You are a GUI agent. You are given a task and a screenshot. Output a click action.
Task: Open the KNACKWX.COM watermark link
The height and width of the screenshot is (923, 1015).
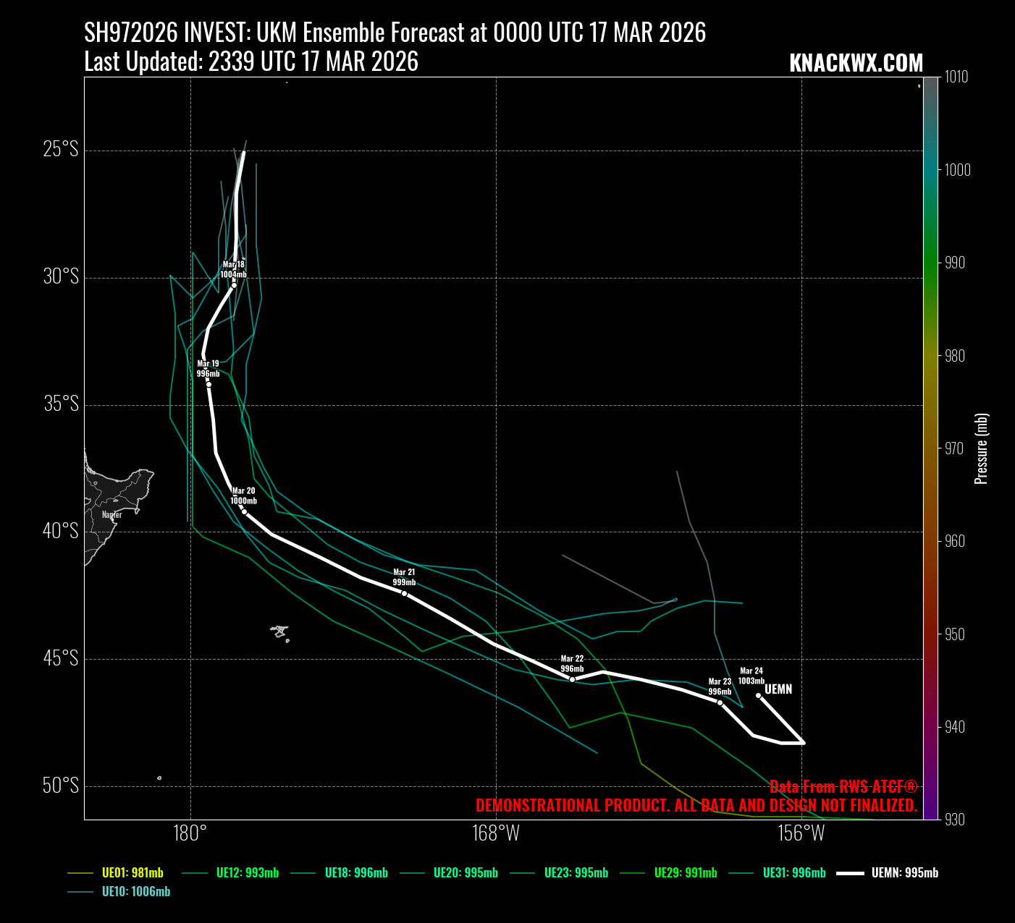tap(856, 64)
